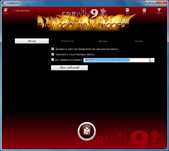The image size is (169, 151).
Task: Click the Сброс сообщений button
Action: (69, 68)
